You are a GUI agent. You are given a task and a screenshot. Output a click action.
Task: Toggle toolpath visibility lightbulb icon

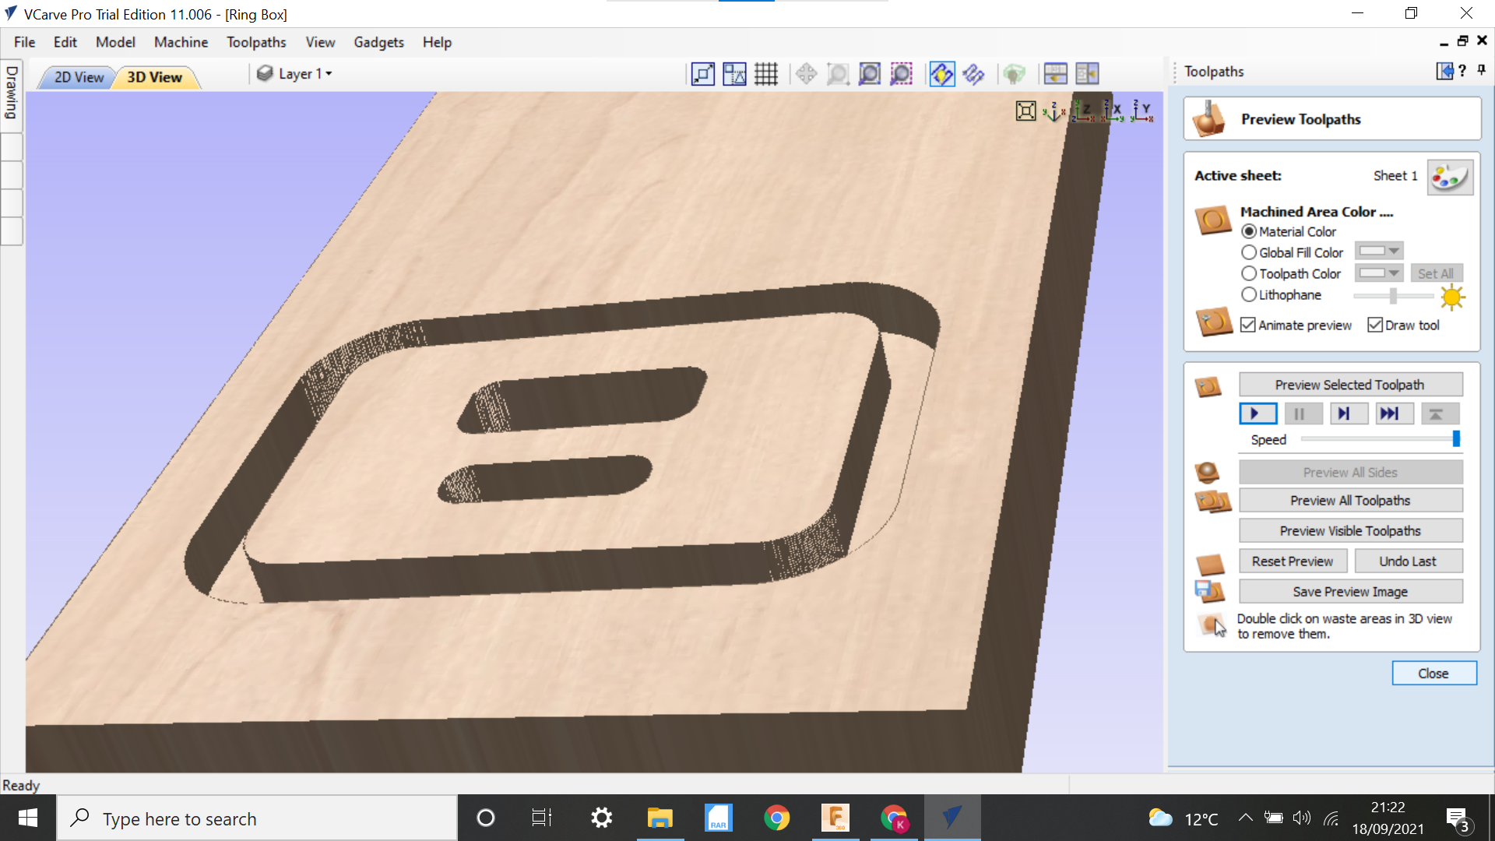click(x=942, y=73)
